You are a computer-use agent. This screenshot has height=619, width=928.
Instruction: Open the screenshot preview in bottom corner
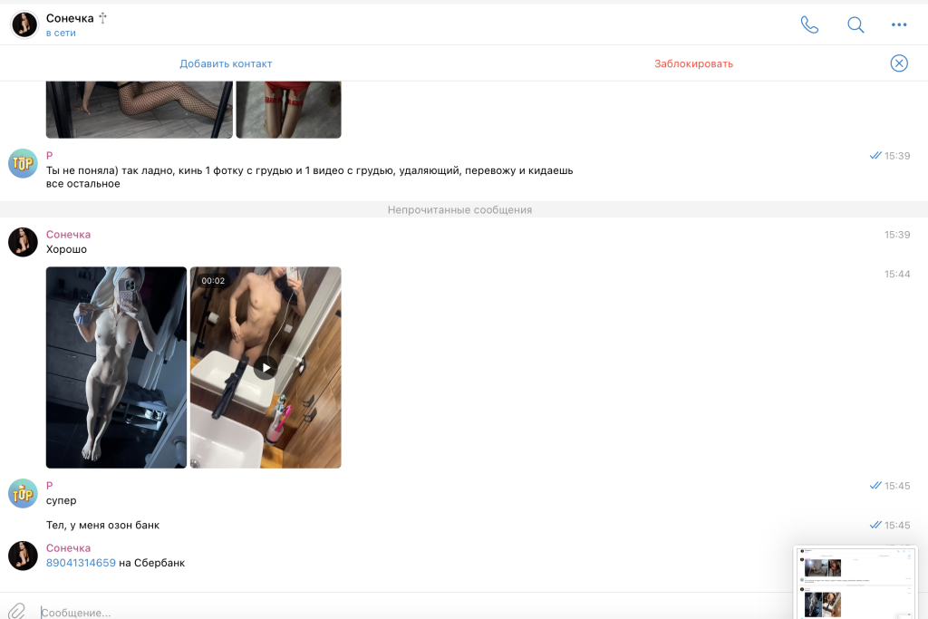[855, 582]
